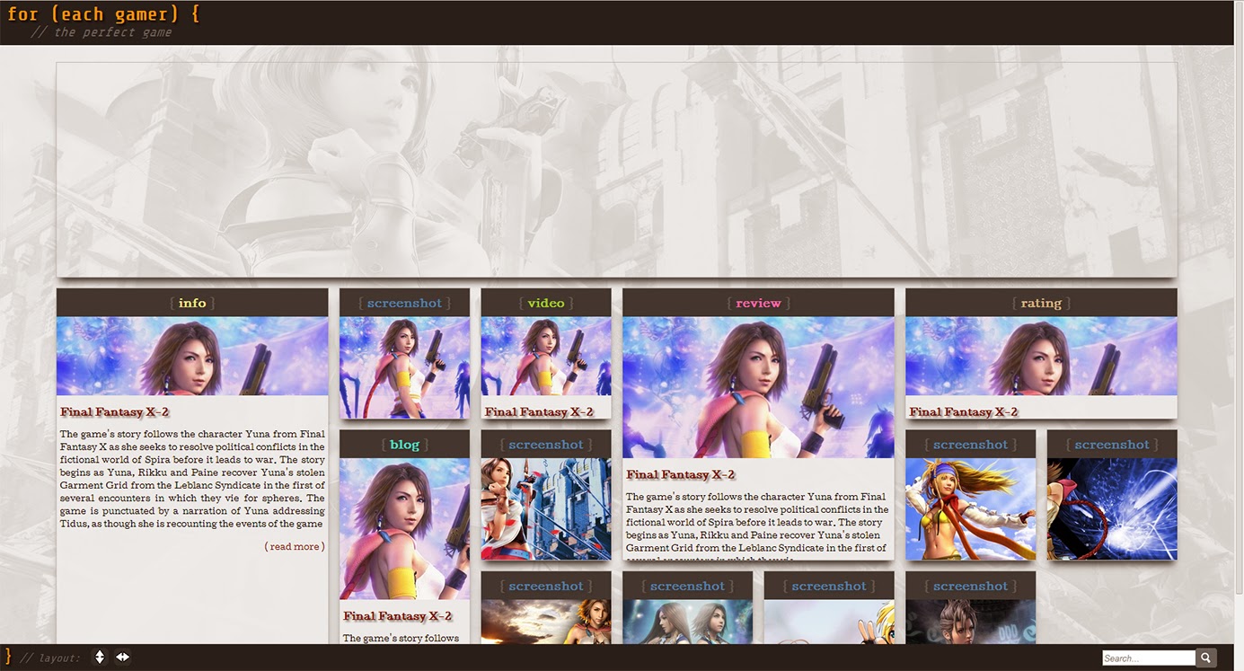Image resolution: width=1244 pixels, height=671 pixels.
Task: Open the review card's large Yuna image
Action: pos(758,388)
